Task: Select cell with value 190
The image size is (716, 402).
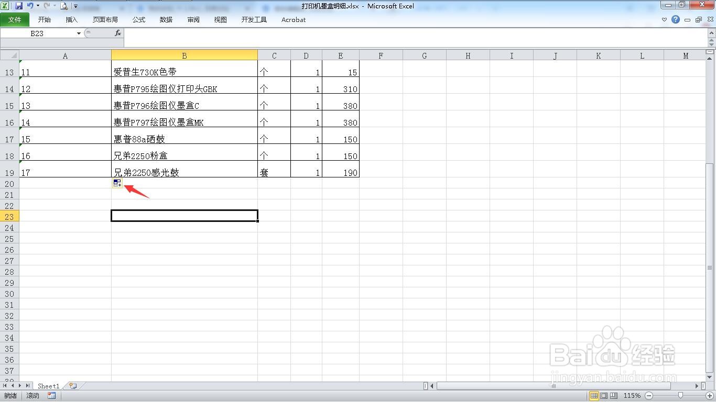Action: click(341, 169)
